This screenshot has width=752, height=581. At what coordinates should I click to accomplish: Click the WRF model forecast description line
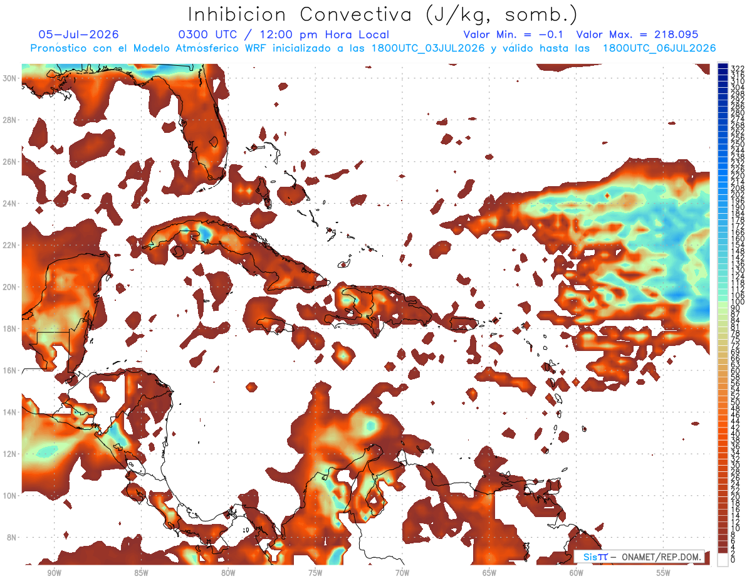point(373,48)
